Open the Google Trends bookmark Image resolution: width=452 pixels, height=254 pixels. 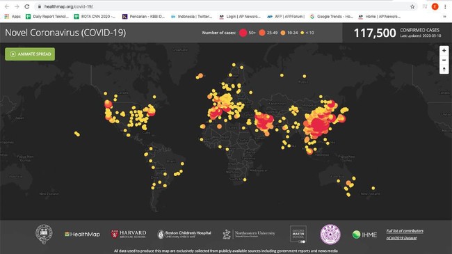[x=332, y=17]
